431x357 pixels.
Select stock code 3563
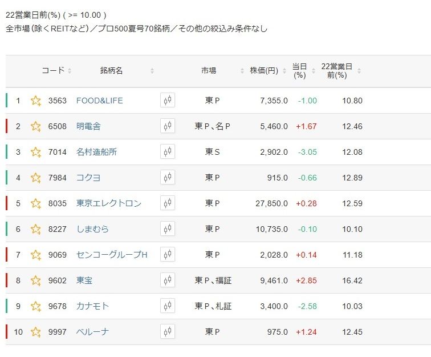pyautogui.click(x=58, y=101)
